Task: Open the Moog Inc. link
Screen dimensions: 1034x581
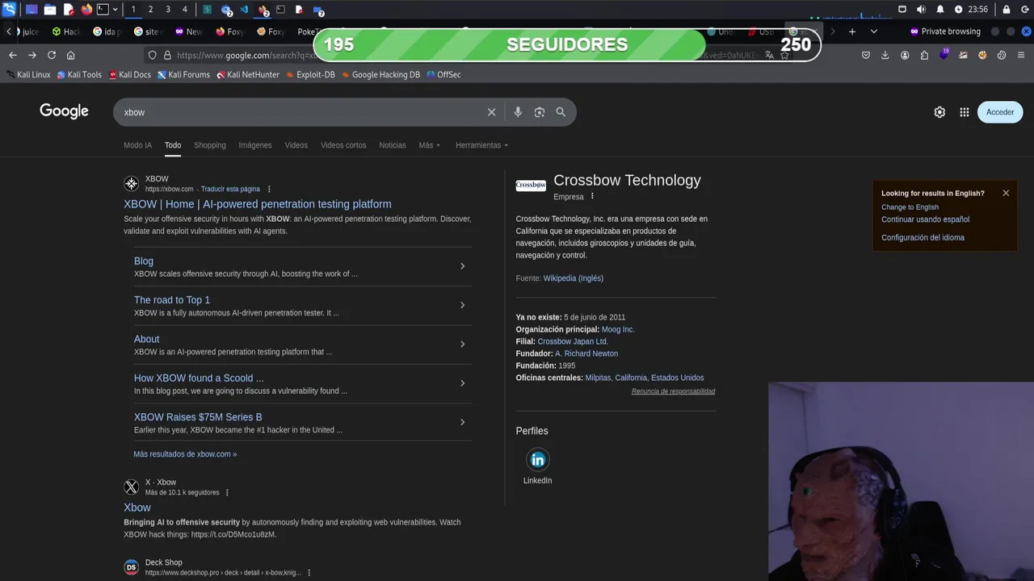Action: click(618, 329)
